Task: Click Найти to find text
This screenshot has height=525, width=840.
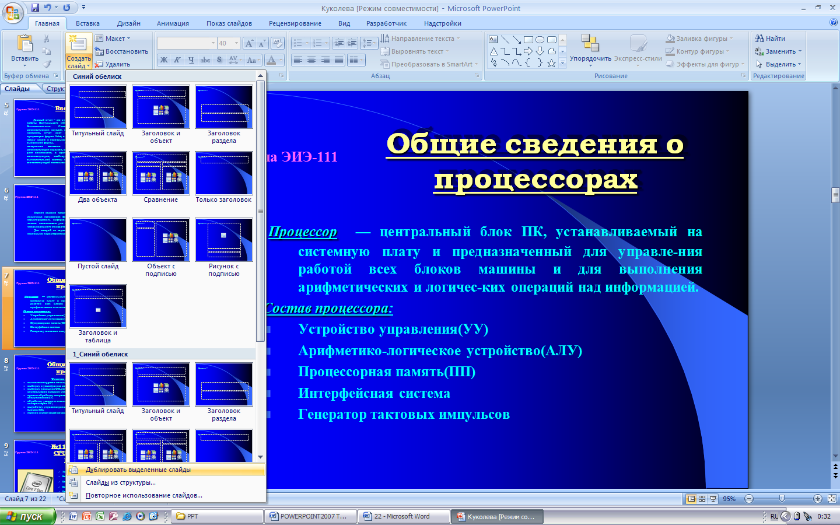Action: click(x=770, y=38)
